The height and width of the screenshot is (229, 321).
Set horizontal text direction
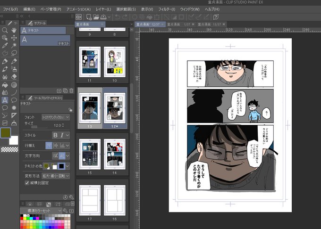[56, 156]
